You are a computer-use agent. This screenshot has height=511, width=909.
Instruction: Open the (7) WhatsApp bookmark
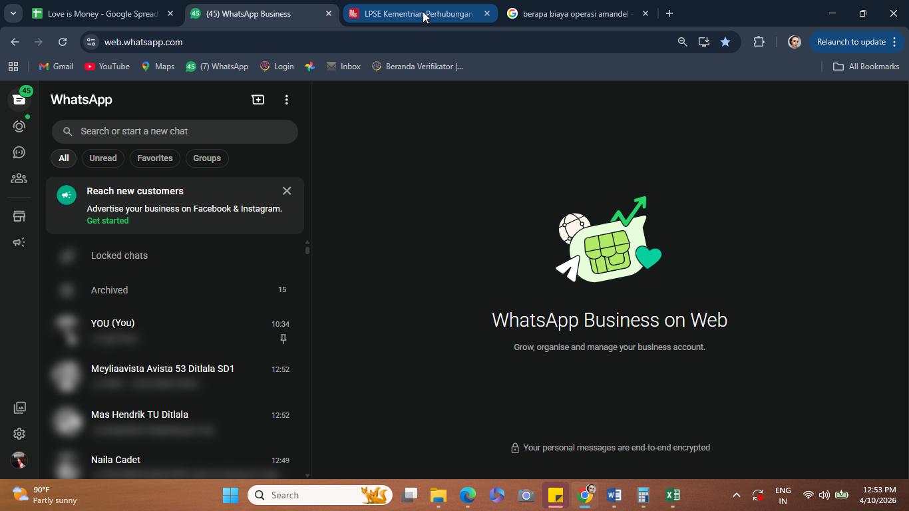[x=217, y=67]
